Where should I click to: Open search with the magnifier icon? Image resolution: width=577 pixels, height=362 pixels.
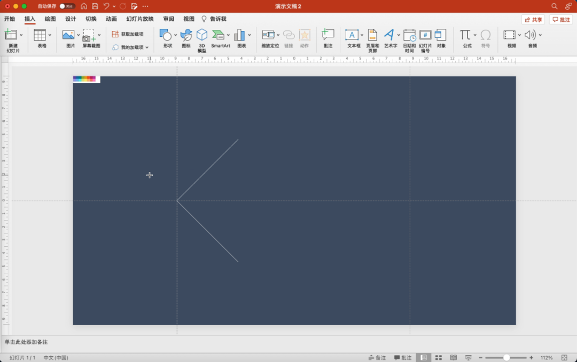(x=554, y=6)
